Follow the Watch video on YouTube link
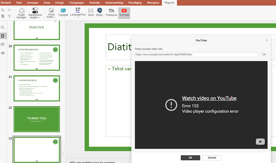 tap(209, 98)
